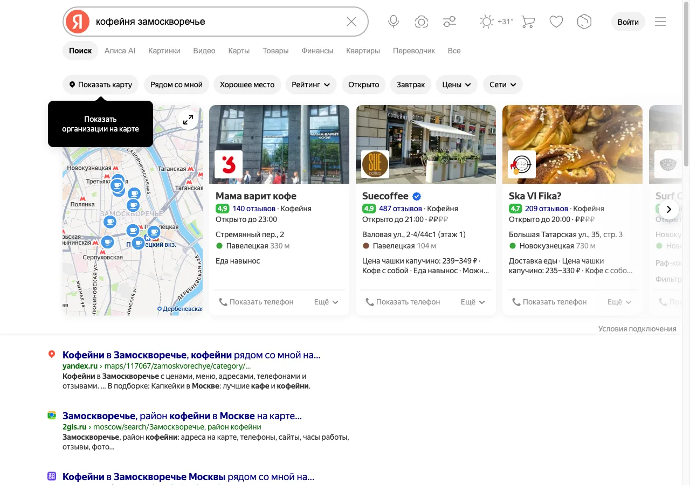Switch to the Алиса AI tab
This screenshot has height=485, width=690.
pos(120,51)
